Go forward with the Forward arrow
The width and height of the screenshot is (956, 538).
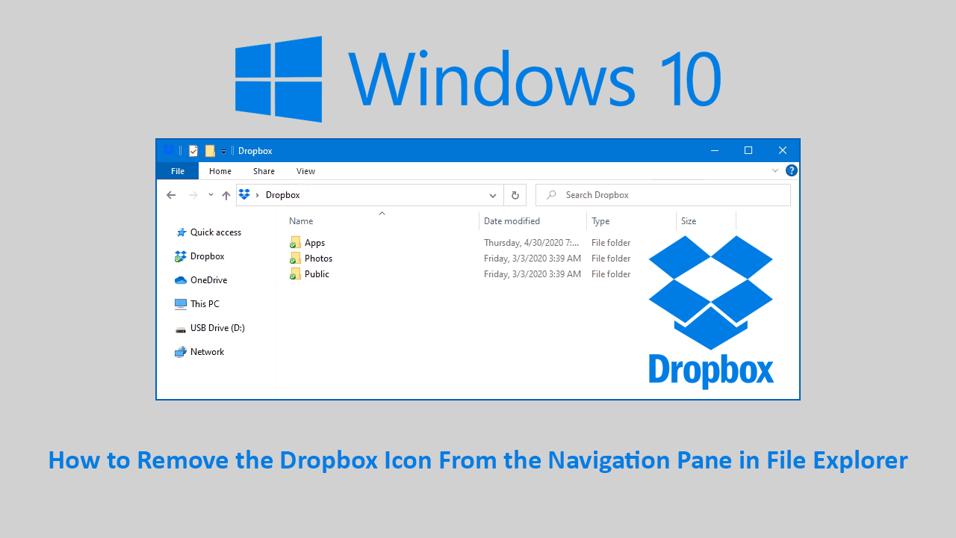click(193, 195)
